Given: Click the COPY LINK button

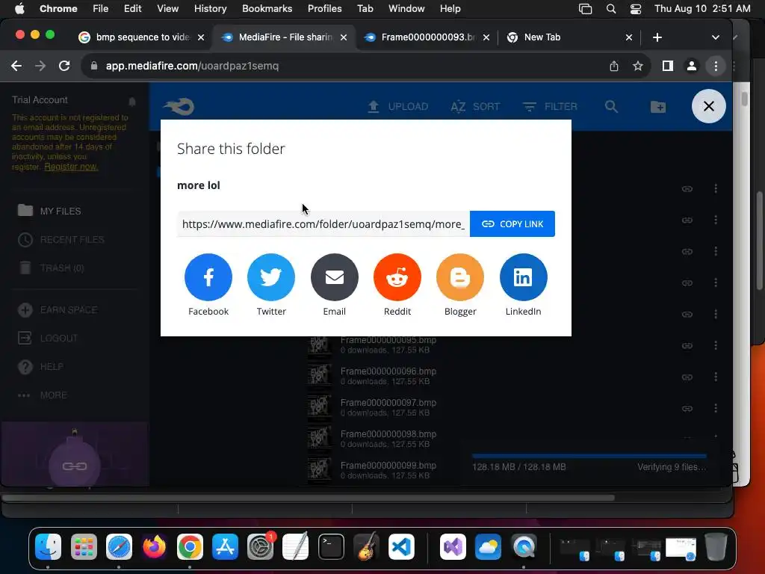Looking at the screenshot, I should pyautogui.click(x=512, y=223).
